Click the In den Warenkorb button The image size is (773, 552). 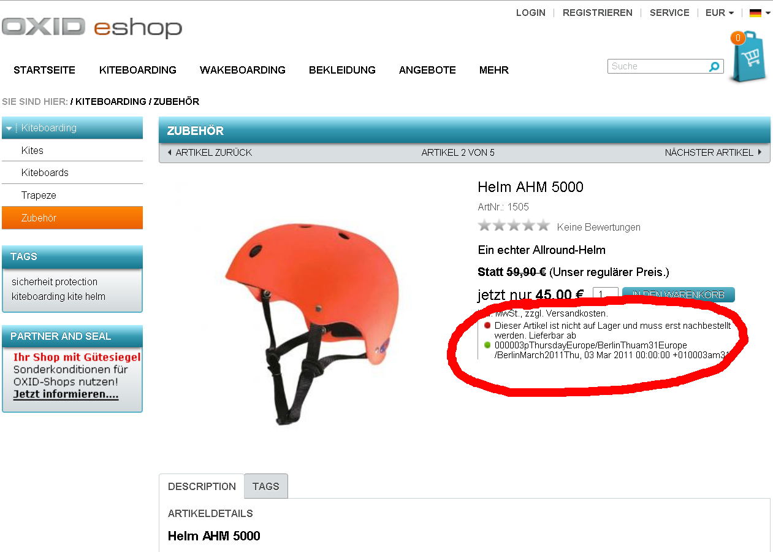[679, 295]
